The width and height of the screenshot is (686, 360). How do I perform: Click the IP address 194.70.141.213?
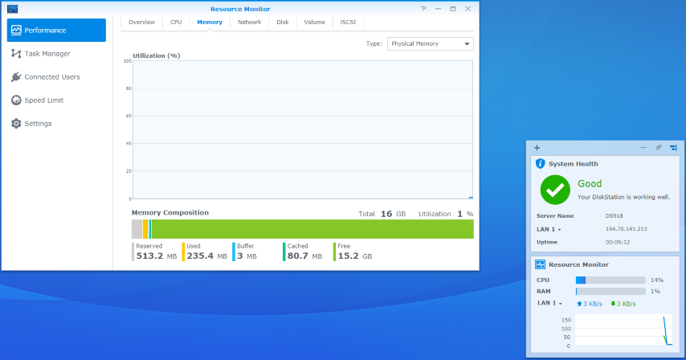pos(626,229)
